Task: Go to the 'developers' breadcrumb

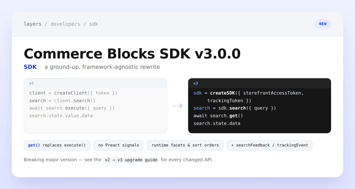Action: pyautogui.click(x=65, y=24)
